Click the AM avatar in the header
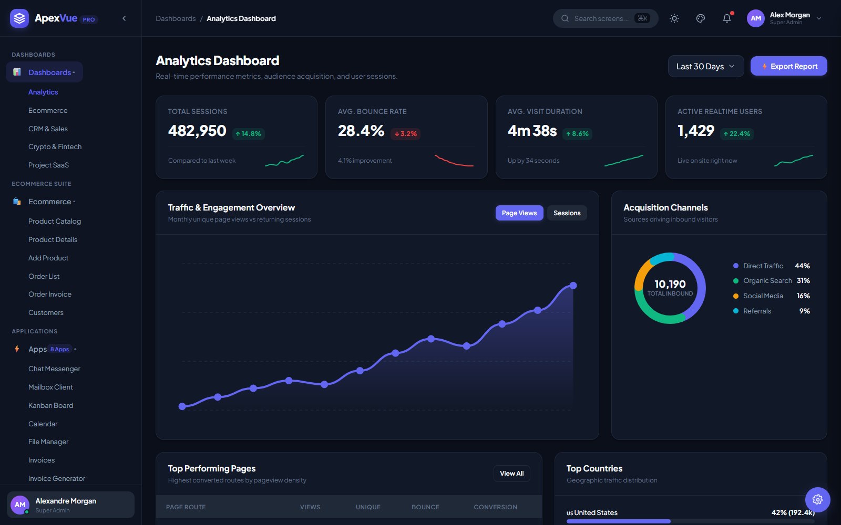Viewport: 841px width, 525px height. [756, 18]
